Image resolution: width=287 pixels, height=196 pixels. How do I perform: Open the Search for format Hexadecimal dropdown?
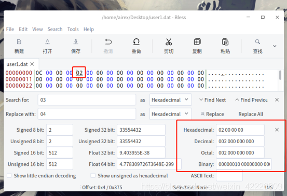tap(170, 100)
